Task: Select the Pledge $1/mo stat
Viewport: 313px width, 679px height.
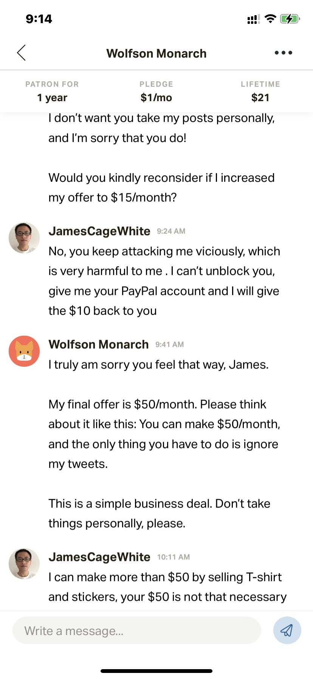Action: click(x=156, y=91)
